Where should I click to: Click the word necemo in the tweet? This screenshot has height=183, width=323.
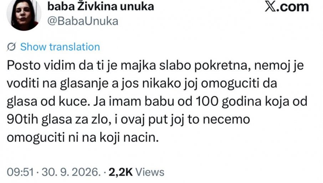(x=226, y=120)
